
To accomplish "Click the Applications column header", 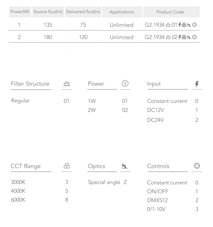I will 122,12.
